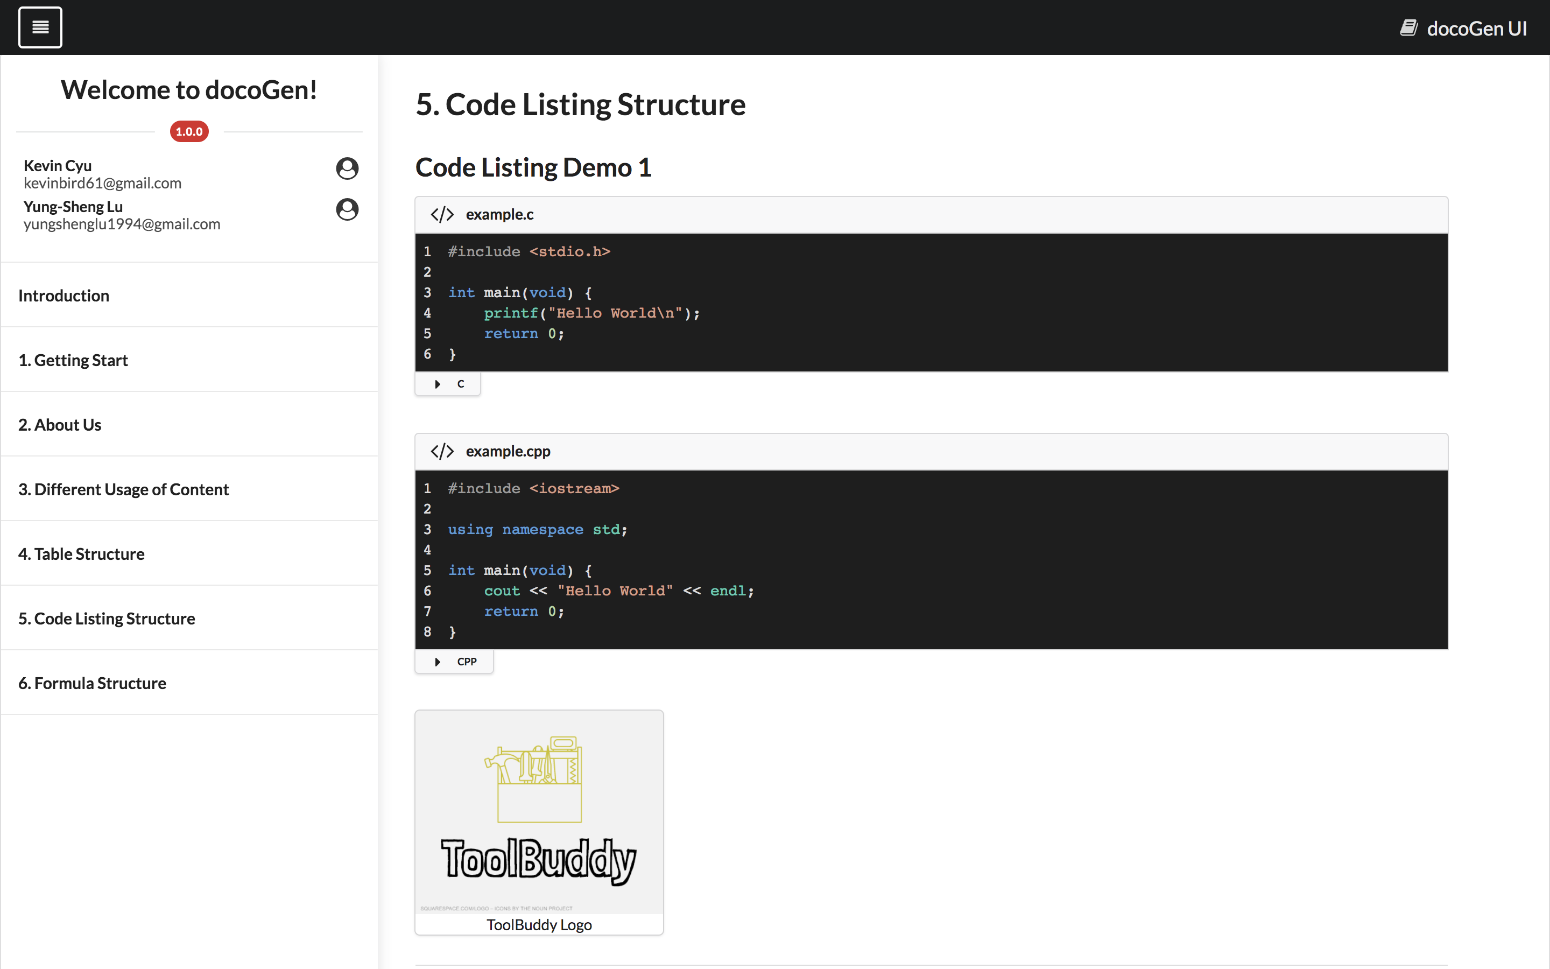The image size is (1550, 969).
Task: Navigate to 4. Table Structure
Action: click(81, 554)
